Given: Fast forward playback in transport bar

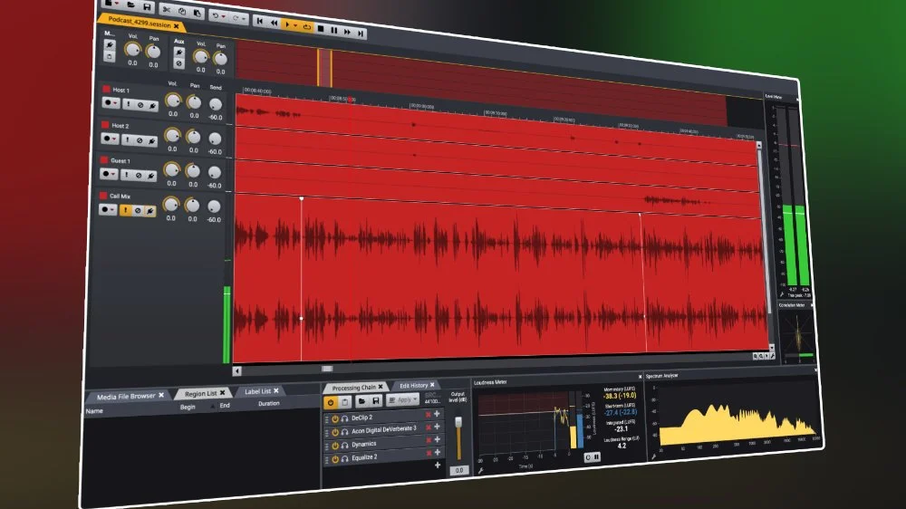Looking at the screenshot, I should pyautogui.click(x=347, y=32).
